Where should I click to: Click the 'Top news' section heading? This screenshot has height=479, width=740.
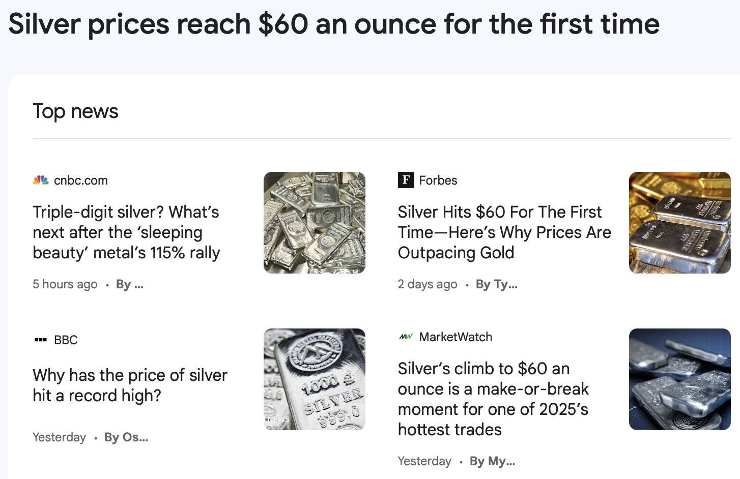pos(75,111)
